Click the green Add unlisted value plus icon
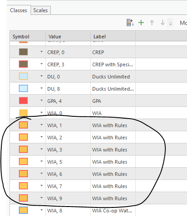187x216 pixels. [141, 23]
